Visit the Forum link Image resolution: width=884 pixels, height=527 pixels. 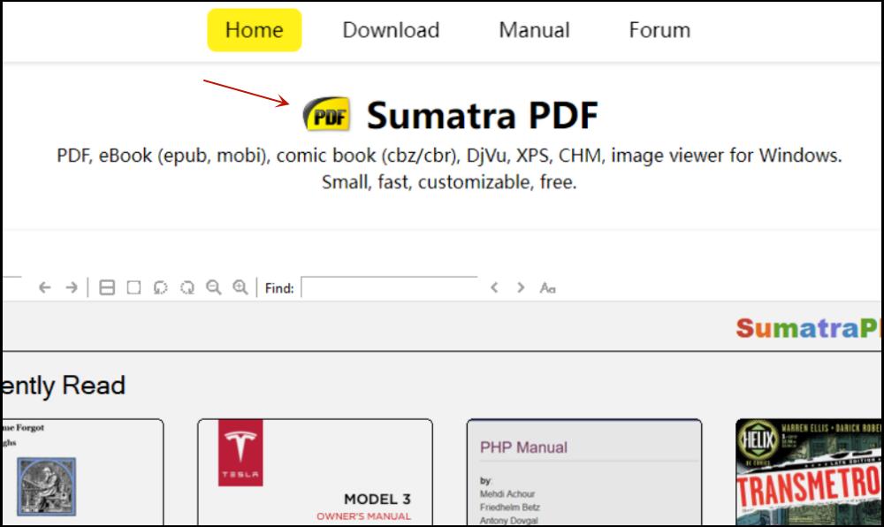coord(659,30)
